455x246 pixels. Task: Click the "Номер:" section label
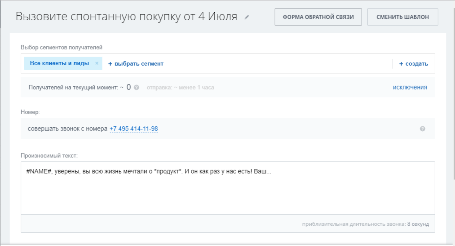click(x=30, y=112)
